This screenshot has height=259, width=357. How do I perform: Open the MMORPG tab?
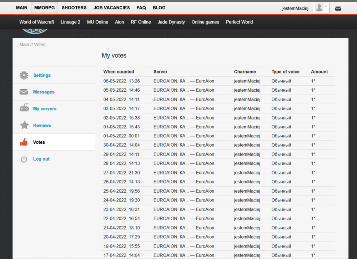44,8
